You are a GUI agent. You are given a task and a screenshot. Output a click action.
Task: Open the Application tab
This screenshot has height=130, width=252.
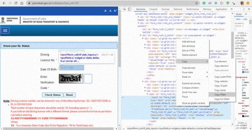[221, 9]
